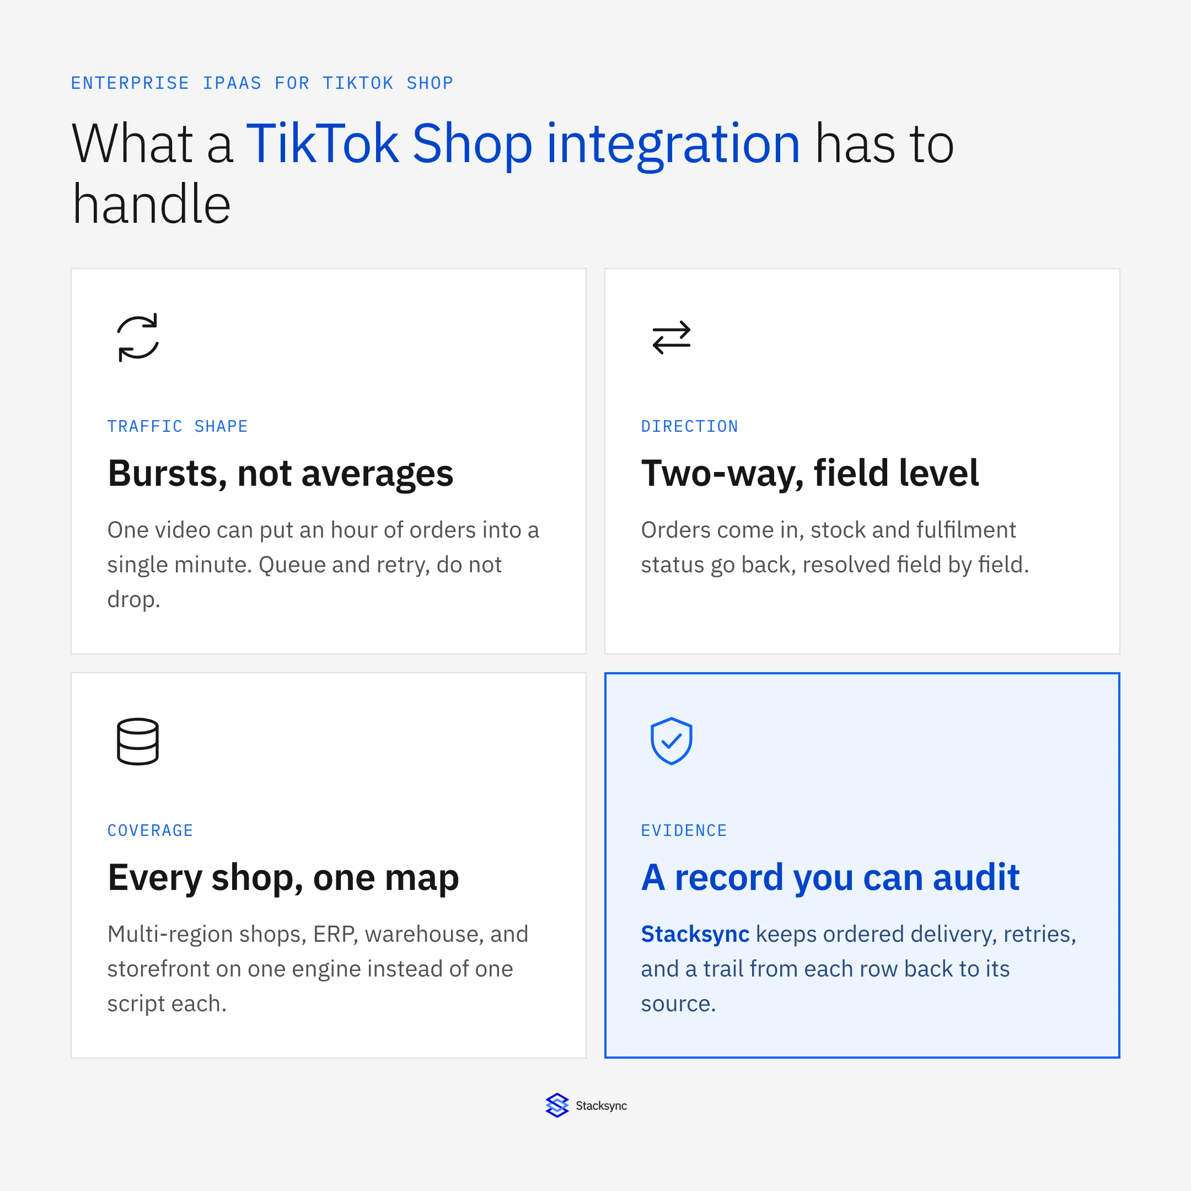Click the 'Bursts, not averages' heading
The image size is (1191, 1191).
coord(281,474)
